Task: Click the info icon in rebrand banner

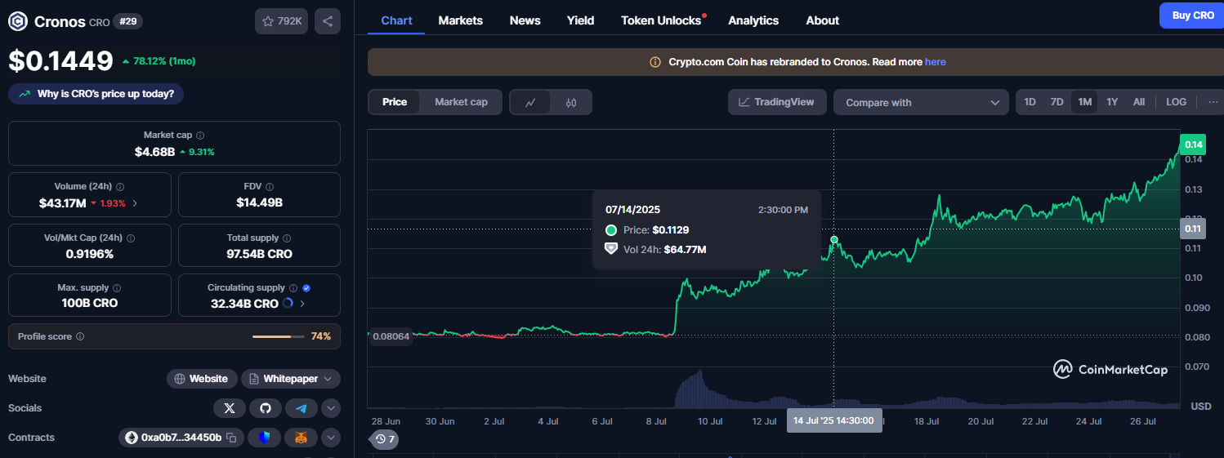Action: click(x=655, y=62)
